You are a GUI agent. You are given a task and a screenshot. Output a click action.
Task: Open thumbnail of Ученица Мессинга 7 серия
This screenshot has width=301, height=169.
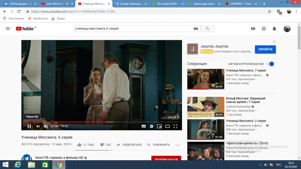point(205,79)
